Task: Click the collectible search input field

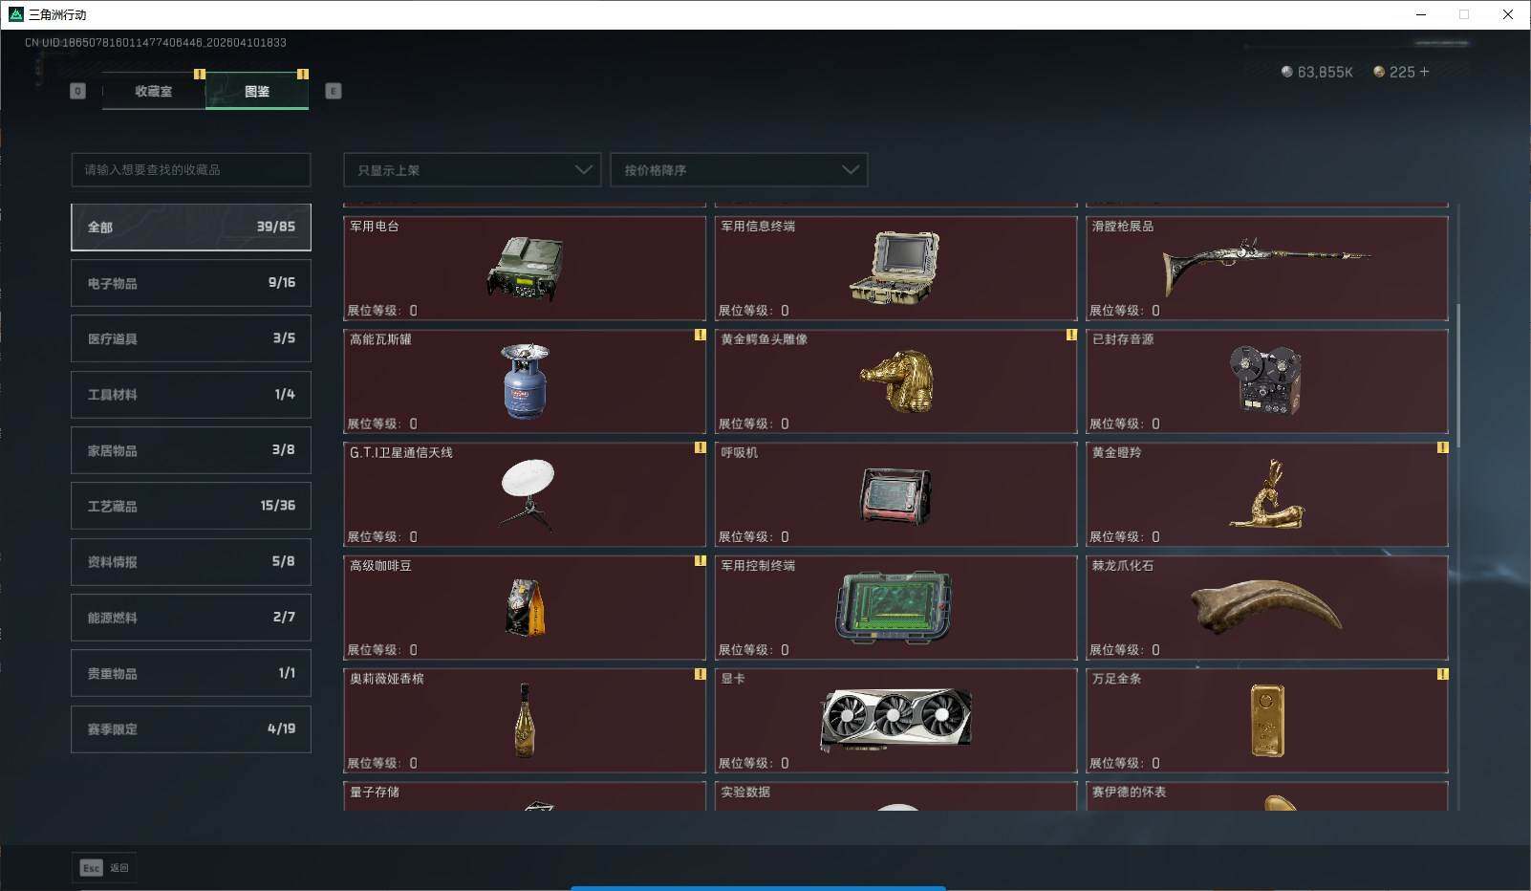Action: point(190,169)
